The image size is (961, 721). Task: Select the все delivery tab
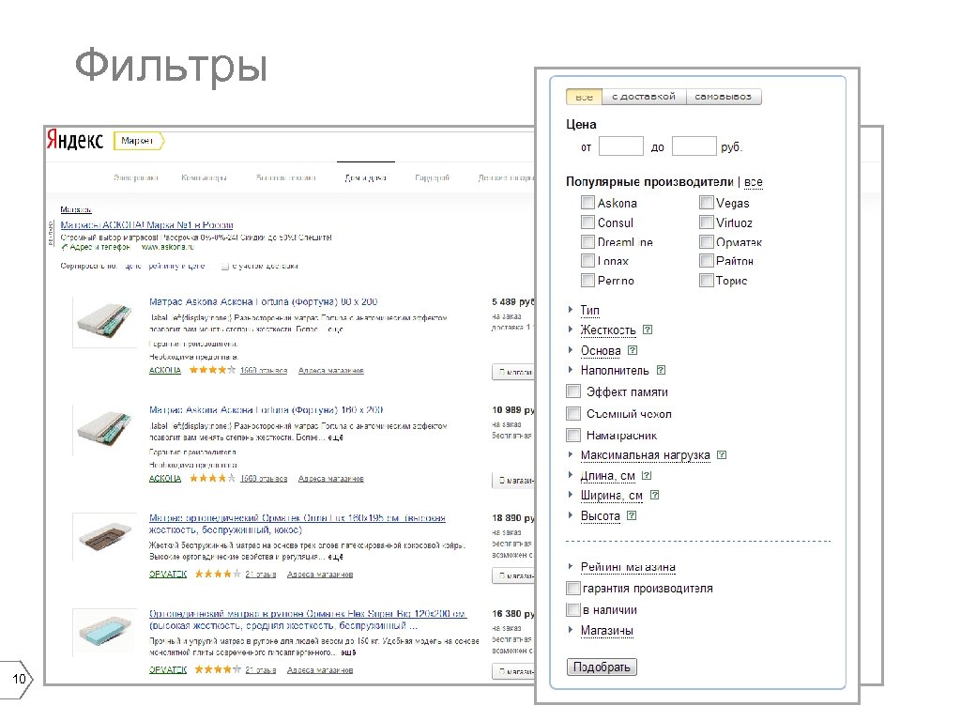click(584, 97)
